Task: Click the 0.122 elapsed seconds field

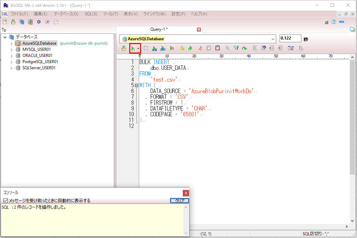Action: click(x=290, y=38)
